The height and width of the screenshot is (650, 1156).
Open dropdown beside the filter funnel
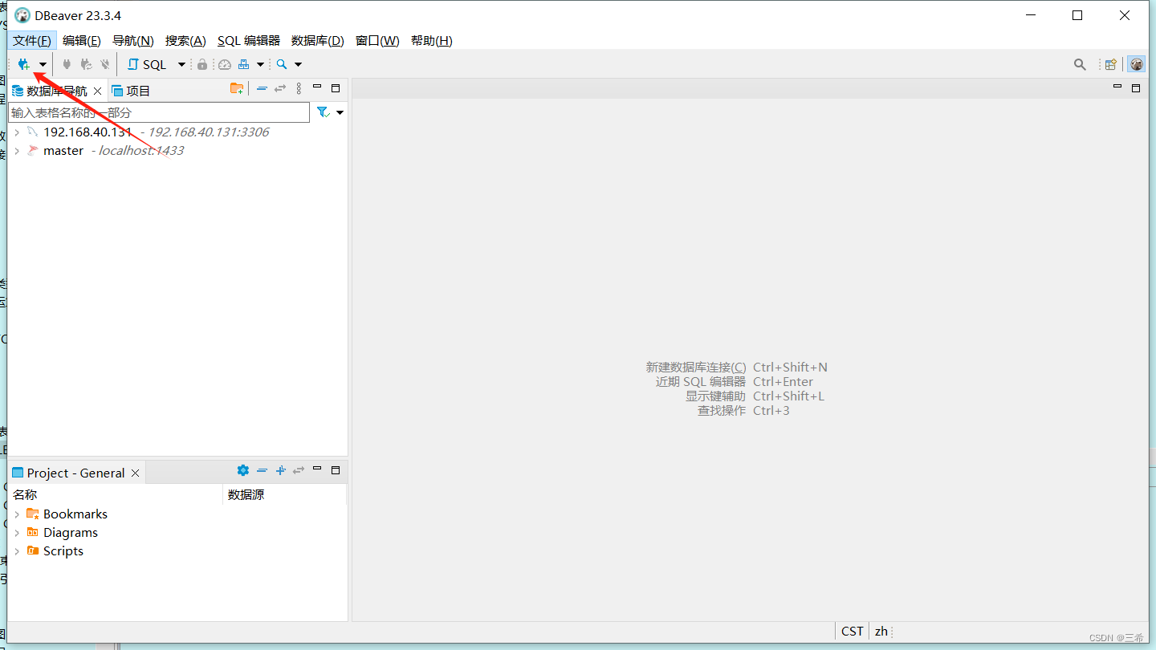tap(340, 113)
